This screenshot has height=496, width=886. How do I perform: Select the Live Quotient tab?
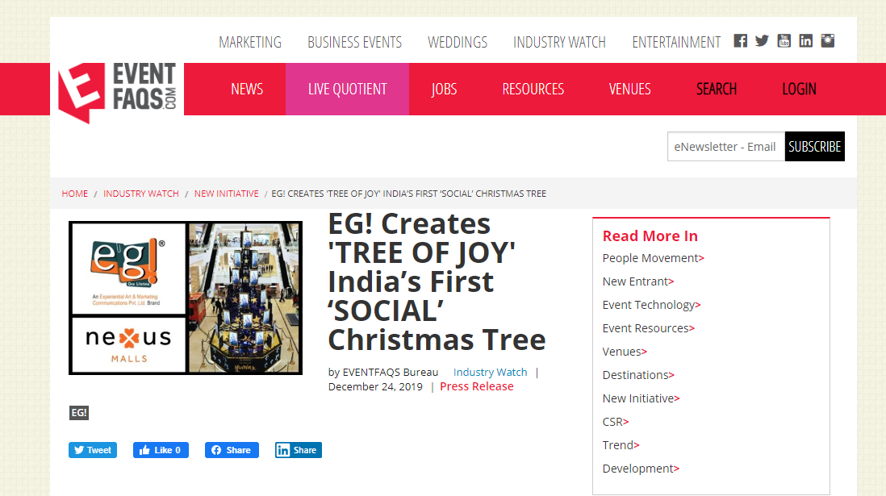coord(348,90)
